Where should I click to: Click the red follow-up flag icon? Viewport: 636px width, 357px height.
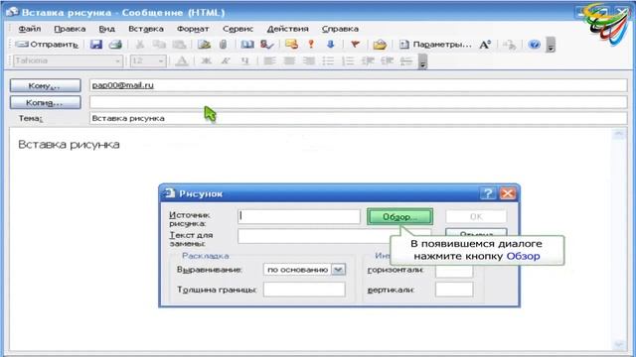[356, 44]
